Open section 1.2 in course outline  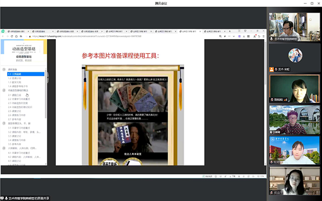tap(15, 78)
